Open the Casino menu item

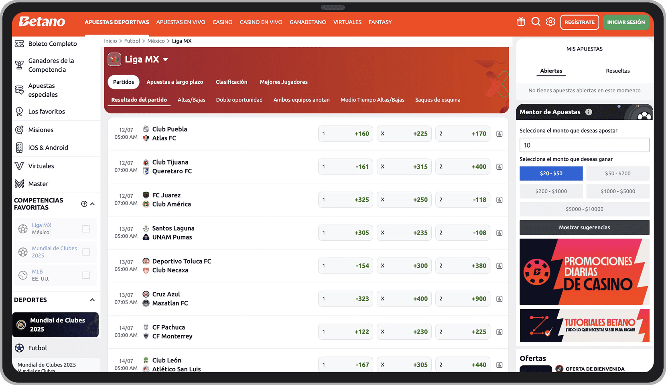[x=223, y=22]
